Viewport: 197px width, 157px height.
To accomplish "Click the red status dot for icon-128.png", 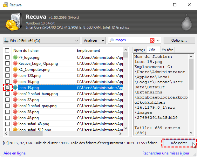I will tap(15, 75).
